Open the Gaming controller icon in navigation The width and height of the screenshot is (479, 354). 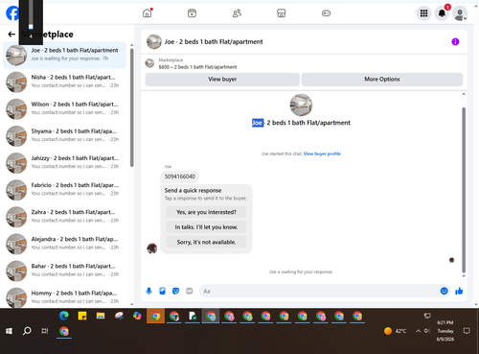pyautogui.click(x=326, y=13)
